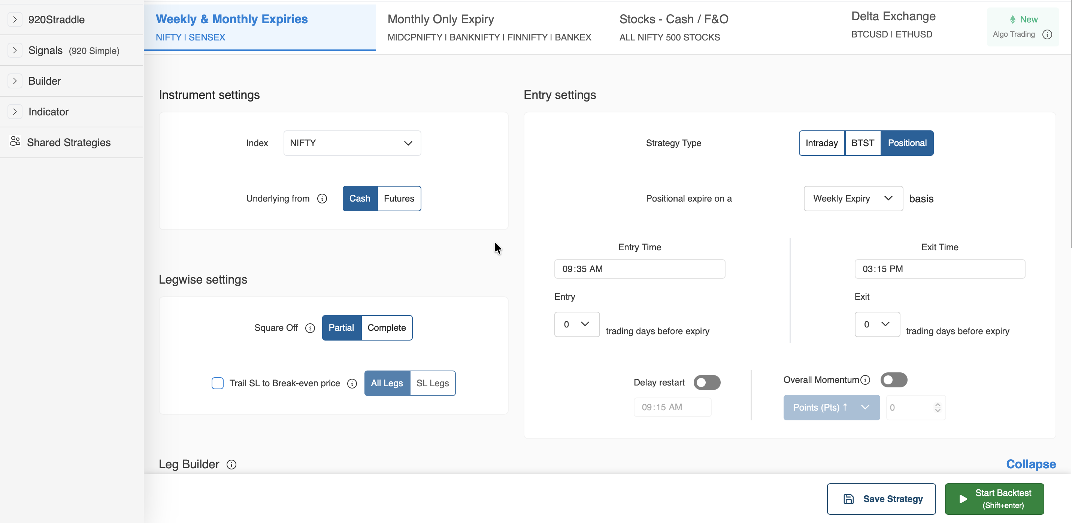The width and height of the screenshot is (1072, 523).
Task: Click the Entry Time input field
Action: point(639,269)
